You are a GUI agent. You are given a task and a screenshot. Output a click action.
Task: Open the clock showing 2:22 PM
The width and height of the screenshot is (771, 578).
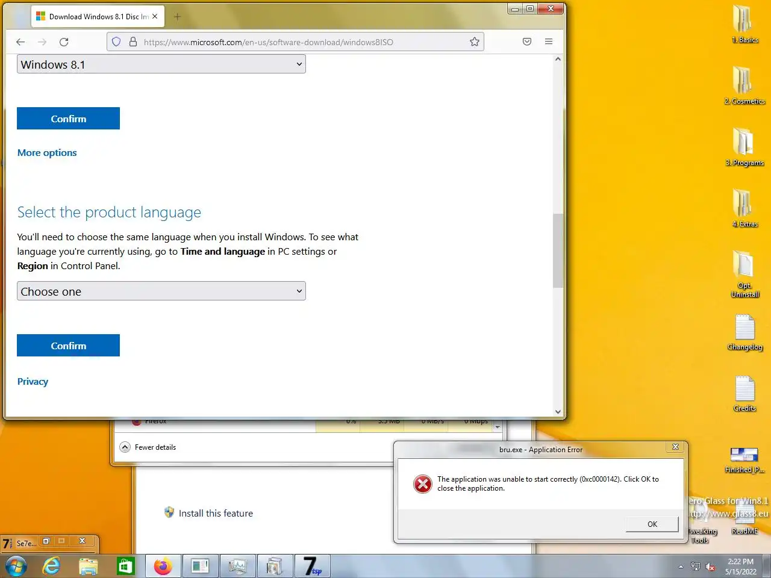click(x=741, y=567)
